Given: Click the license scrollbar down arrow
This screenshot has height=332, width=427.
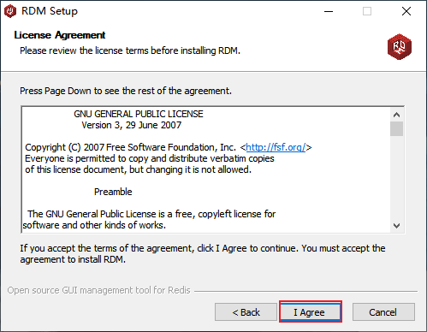Looking at the screenshot, I should click(x=396, y=226).
